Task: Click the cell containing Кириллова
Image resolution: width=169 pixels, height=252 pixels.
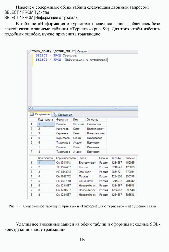Action: pyautogui.click(x=63, y=138)
